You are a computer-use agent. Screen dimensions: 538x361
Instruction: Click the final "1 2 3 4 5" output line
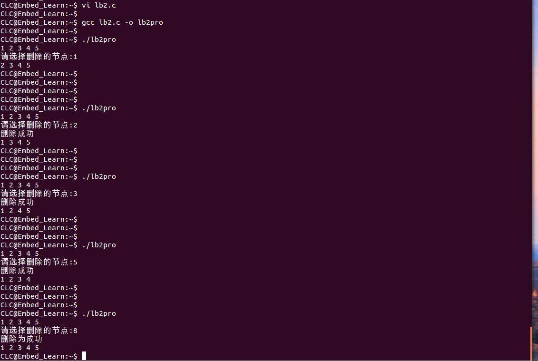[x=20, y=348]
